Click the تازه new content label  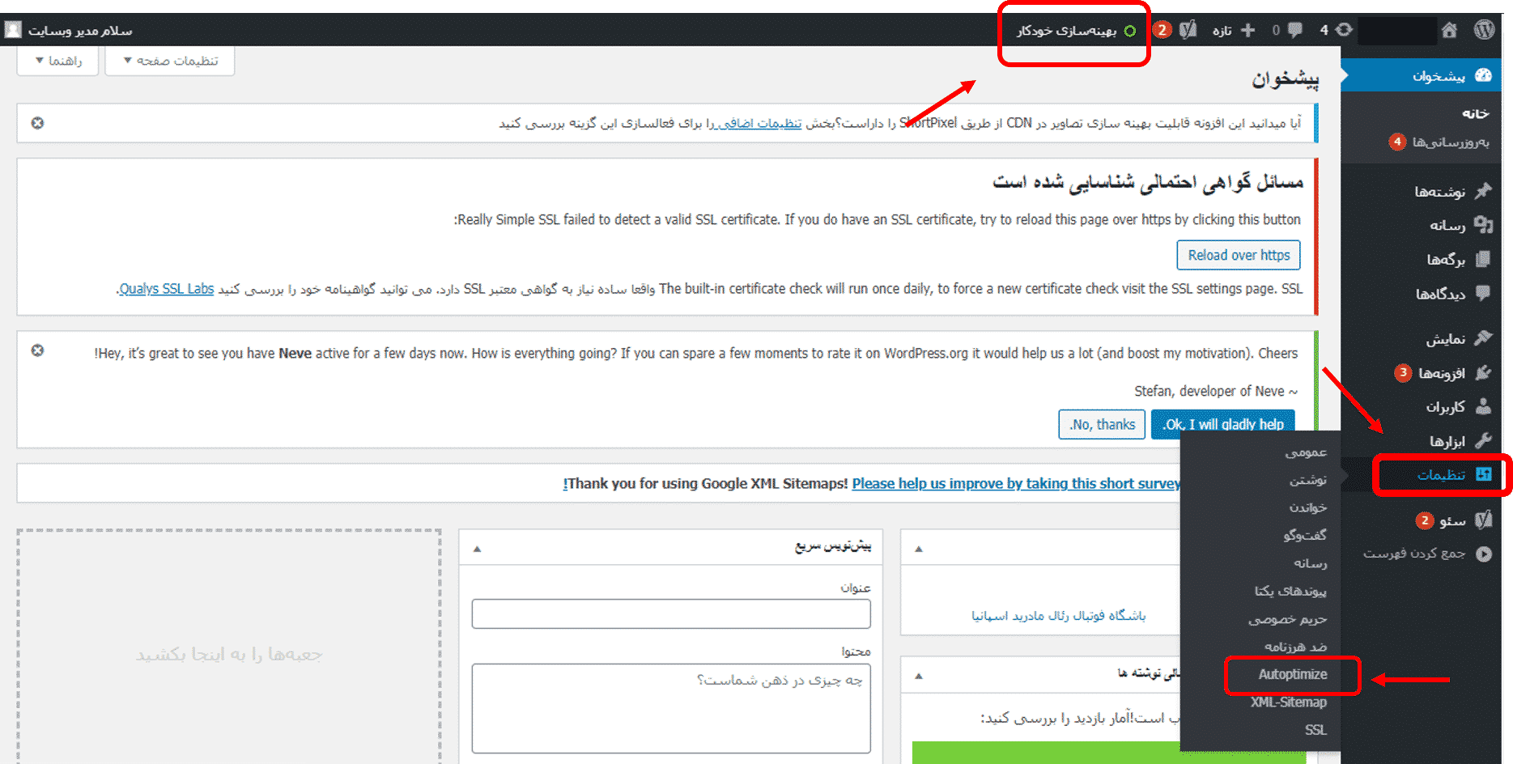point(1222,31)
